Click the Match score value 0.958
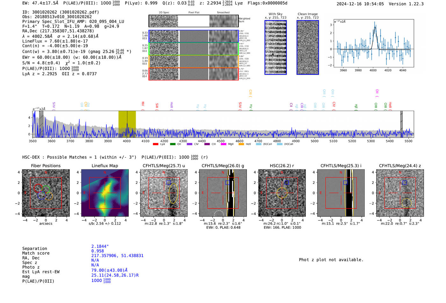Screen dimensions: 446x303 point(97,251)
